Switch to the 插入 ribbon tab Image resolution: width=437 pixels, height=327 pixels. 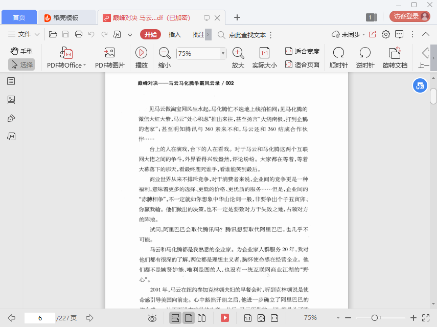pos(175,34)
